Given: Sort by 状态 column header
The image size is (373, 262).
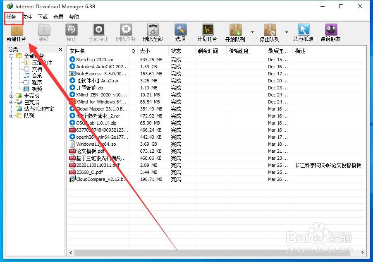Looking at the screenshot, I should pyautogui.click(x=182, y=51).
